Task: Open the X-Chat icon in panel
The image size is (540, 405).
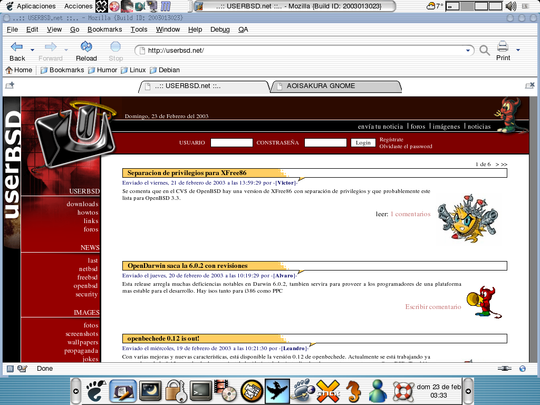Action: point(328,391)
